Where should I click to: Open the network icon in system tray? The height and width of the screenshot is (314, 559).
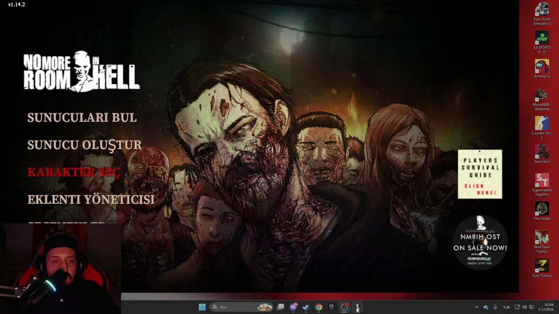(517, 307)
